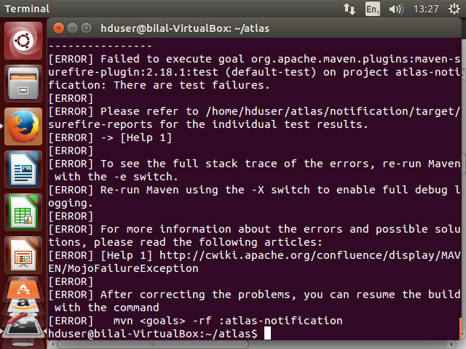Click the terminal prompt cursor line
The image size is (466, 349).
click(x=159, y=334)
